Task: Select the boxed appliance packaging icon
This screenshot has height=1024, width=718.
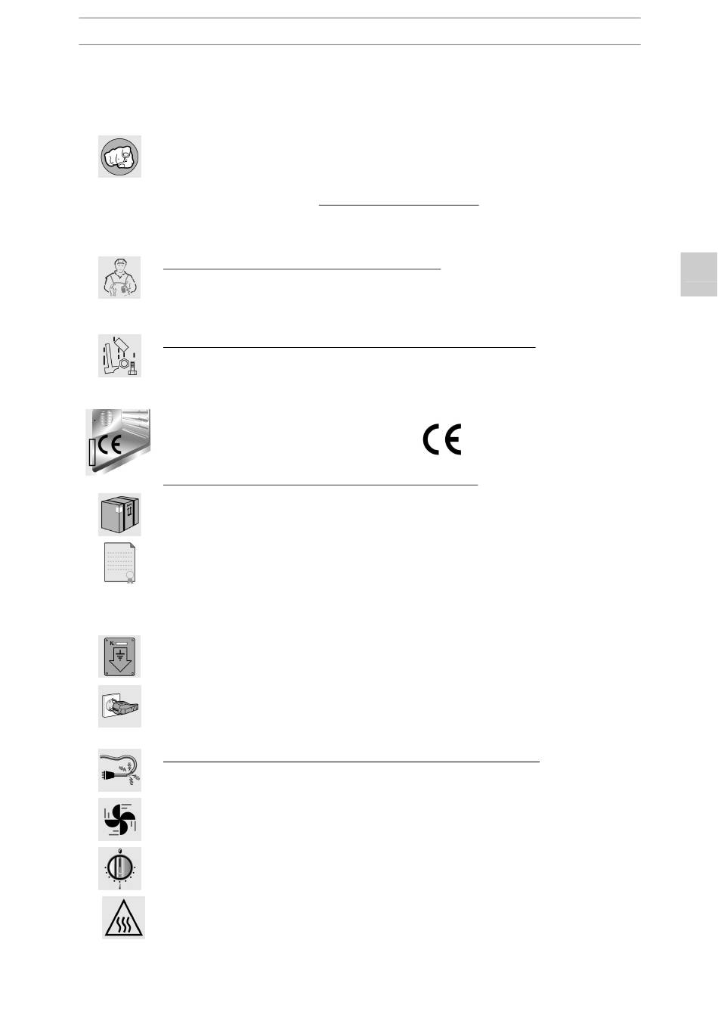Action: click(x=119, y=515)
